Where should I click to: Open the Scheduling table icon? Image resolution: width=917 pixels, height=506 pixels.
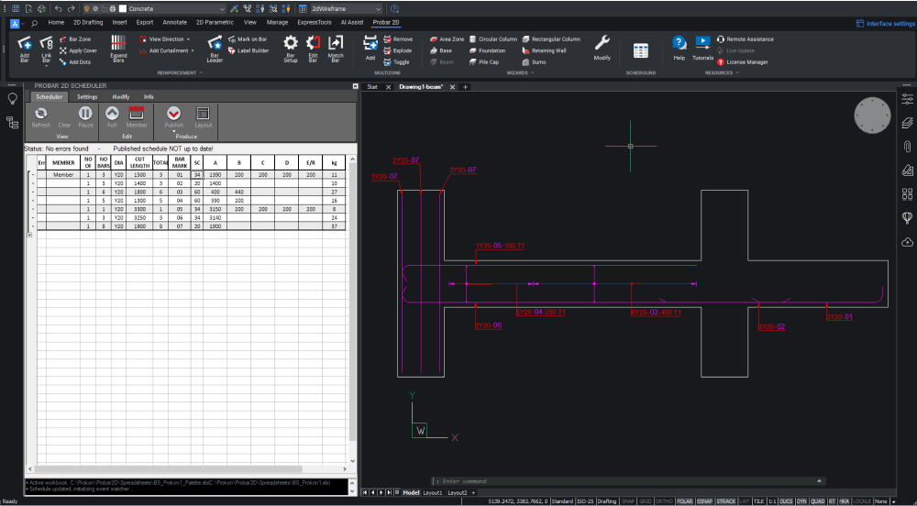click(x=641, y=51)
